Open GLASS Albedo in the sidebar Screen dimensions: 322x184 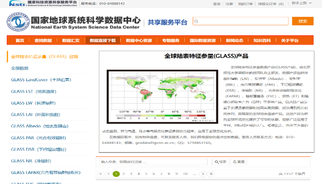pos(40,126)
